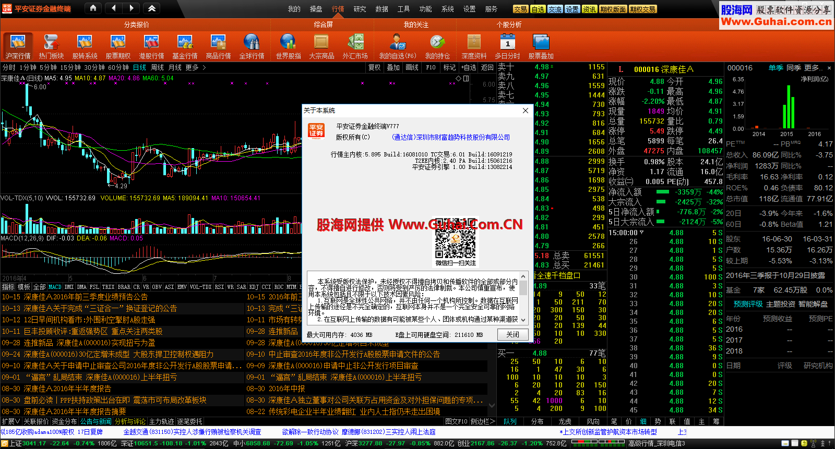Click +自选 add to watchlist button
The height and width of the screenshot is (449, 835).
pos(469,67)
